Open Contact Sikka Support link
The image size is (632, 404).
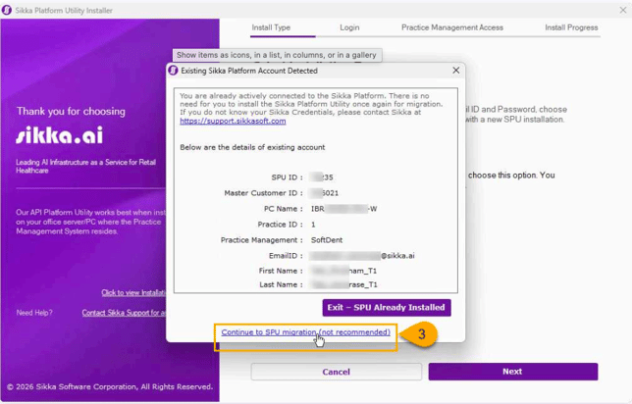tap(124, 313)
